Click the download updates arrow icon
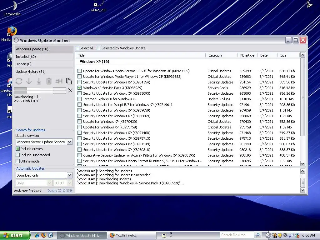 click(29, 81)
